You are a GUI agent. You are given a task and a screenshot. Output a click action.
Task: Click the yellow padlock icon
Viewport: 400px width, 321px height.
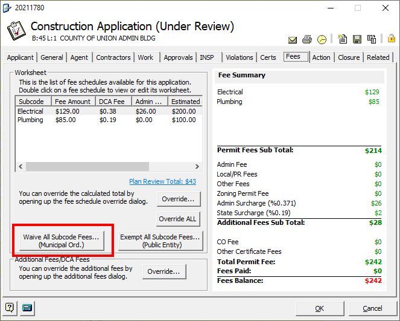[392, 38]
